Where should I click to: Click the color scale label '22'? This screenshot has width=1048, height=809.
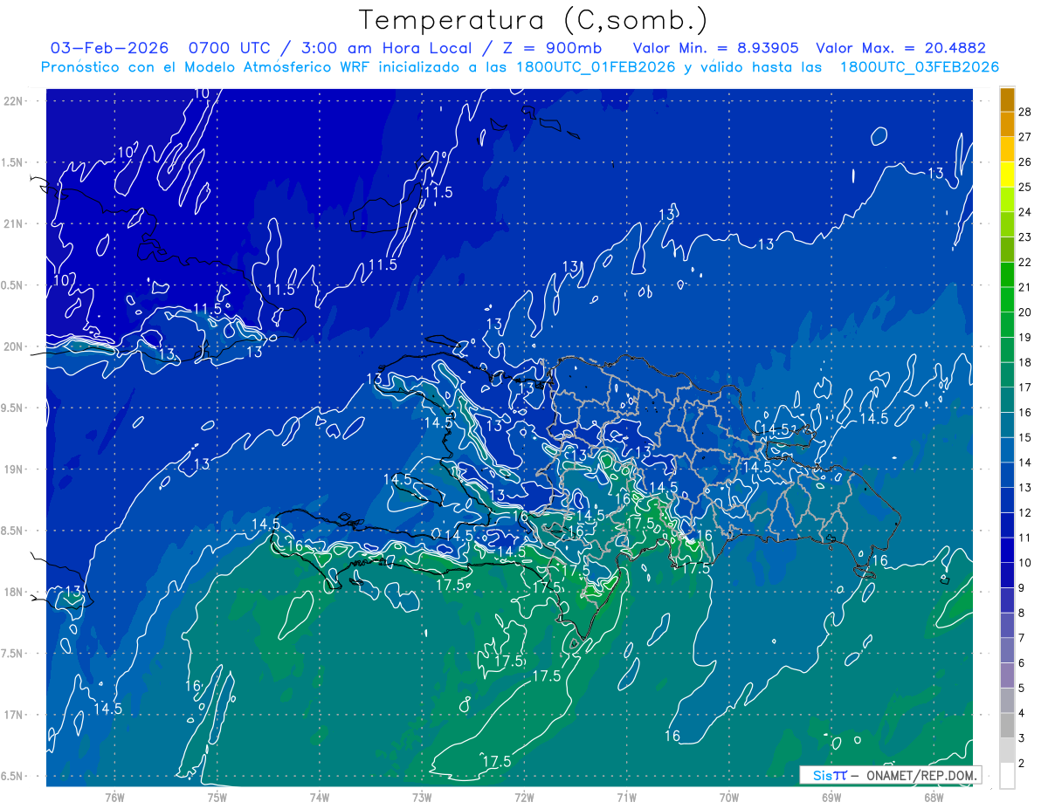[1025, 262]
